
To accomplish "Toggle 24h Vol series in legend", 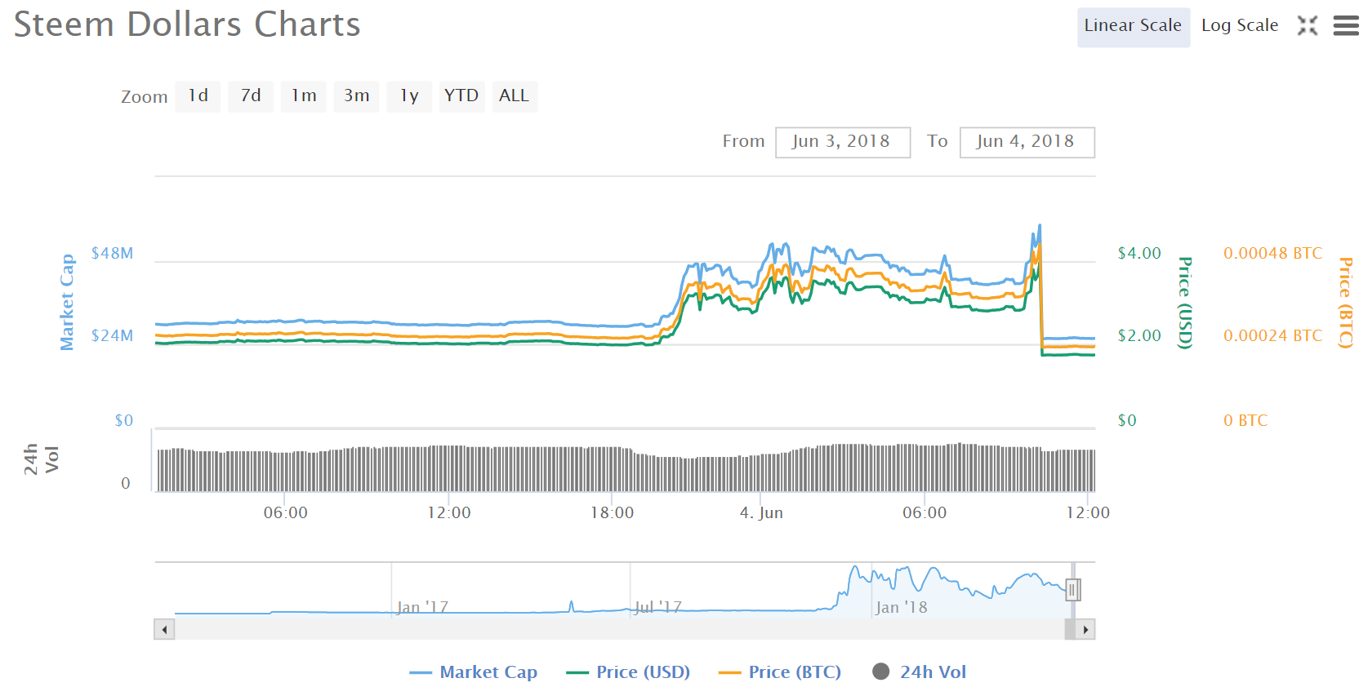I will [919, 672].
